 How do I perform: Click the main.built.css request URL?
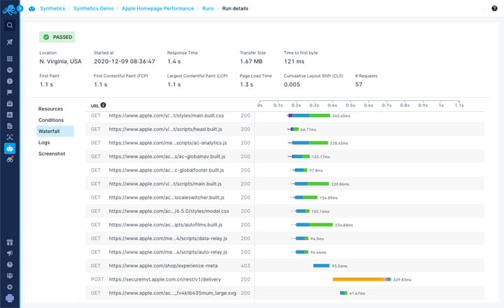(x=167, y=115)
